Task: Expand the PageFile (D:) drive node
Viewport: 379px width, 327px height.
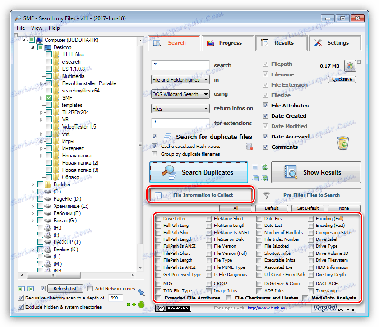Action: (x=32, y=199)
